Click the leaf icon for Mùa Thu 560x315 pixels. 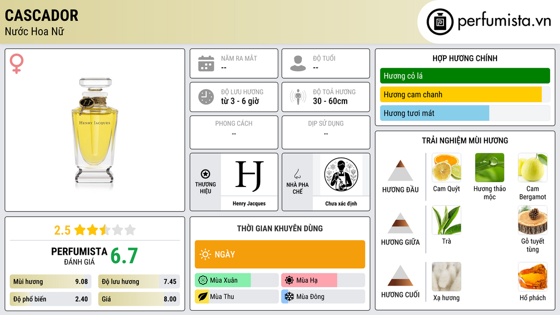pos(202,296)
